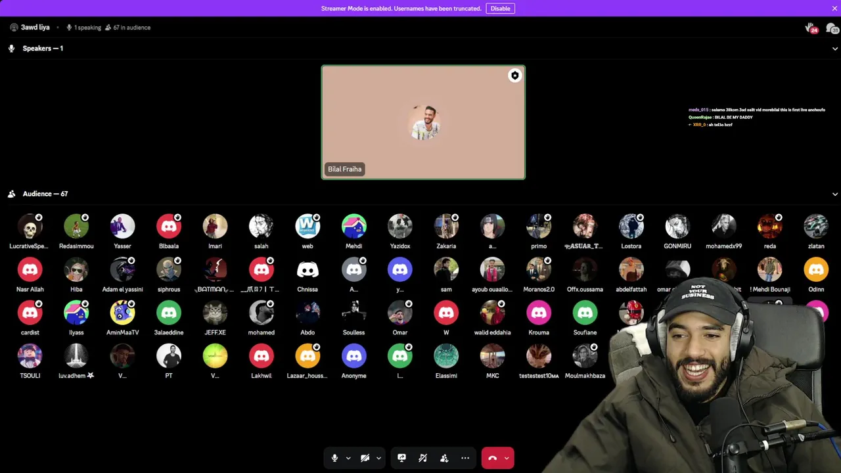Open reda's avatar
Screen dimensions: 841x473
(x=770, y=226)
